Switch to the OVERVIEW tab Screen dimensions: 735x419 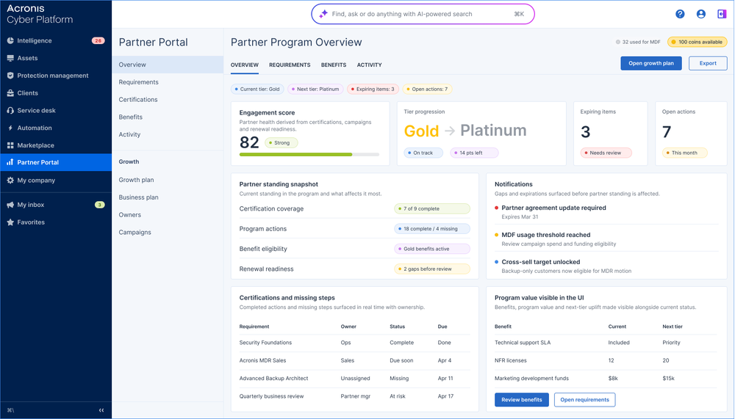point(244,65)
